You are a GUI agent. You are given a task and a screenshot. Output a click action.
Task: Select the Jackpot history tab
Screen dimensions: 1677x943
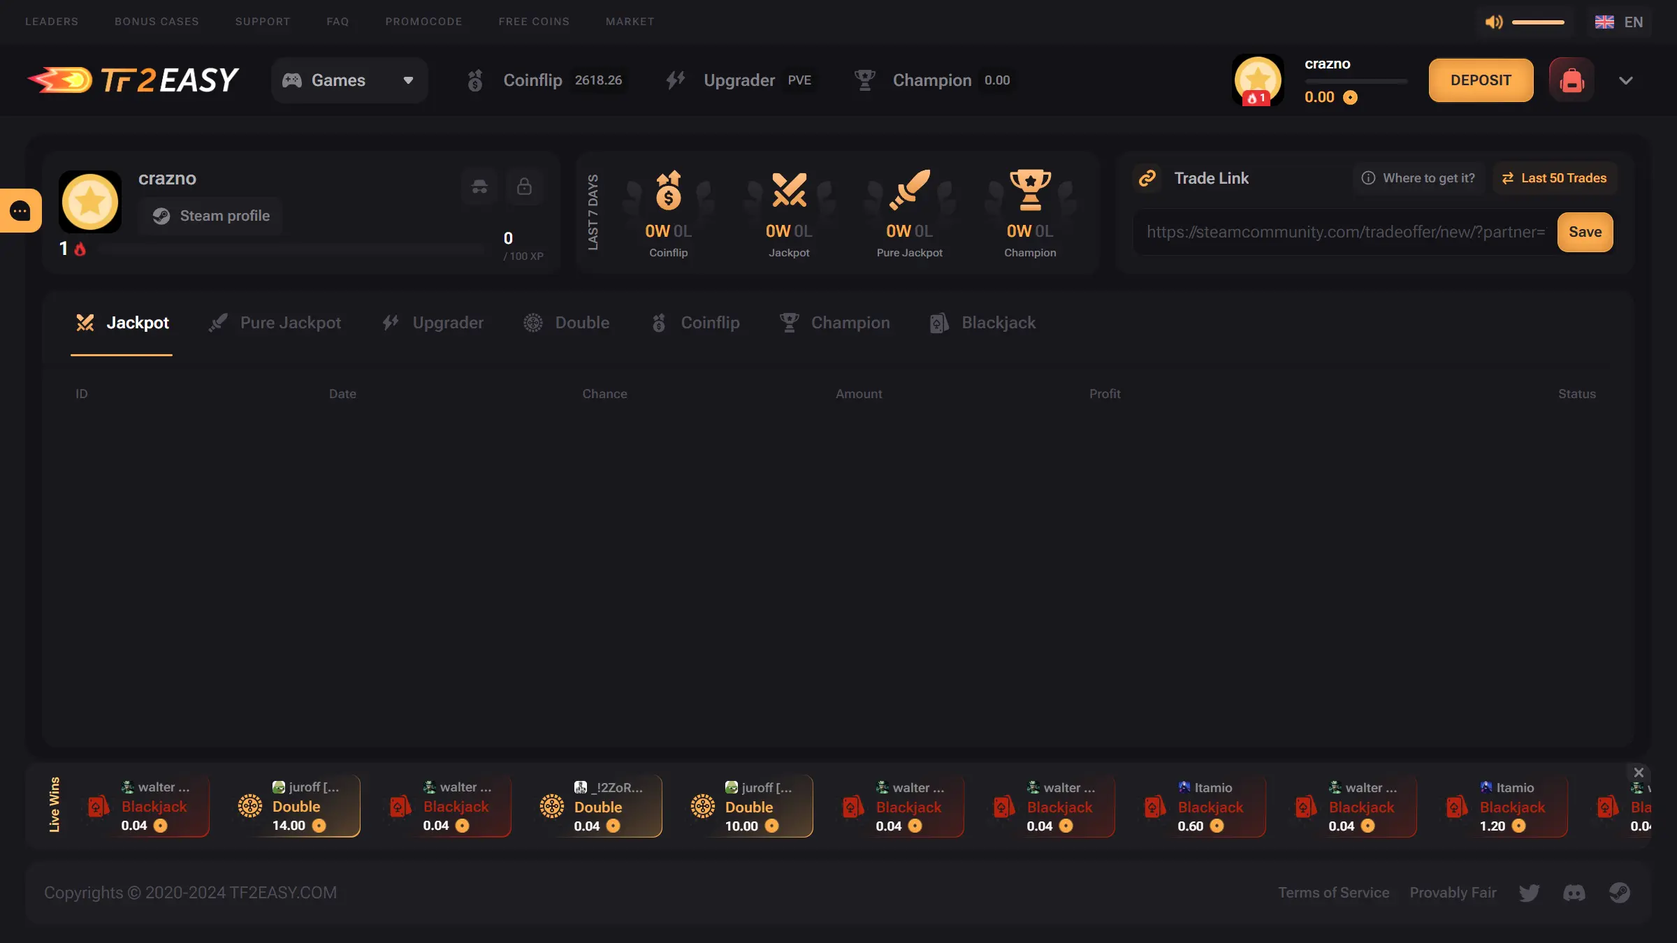tap(122, 323)
